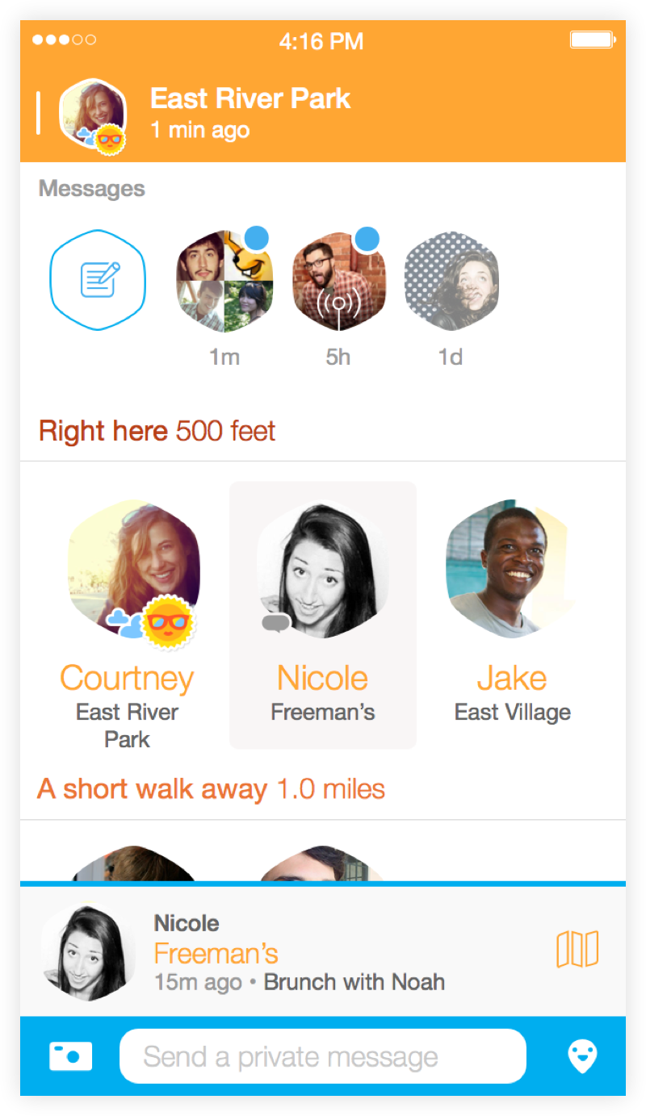This screenshot has width=646, height=1116.
Task: Open the group conversation from 1m ago
Action: point(224,282)
